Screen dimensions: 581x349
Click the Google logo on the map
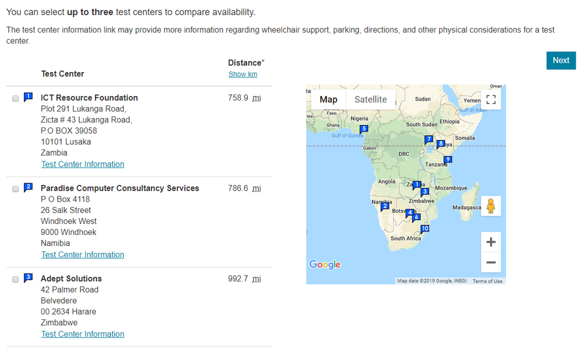(325, 265)
